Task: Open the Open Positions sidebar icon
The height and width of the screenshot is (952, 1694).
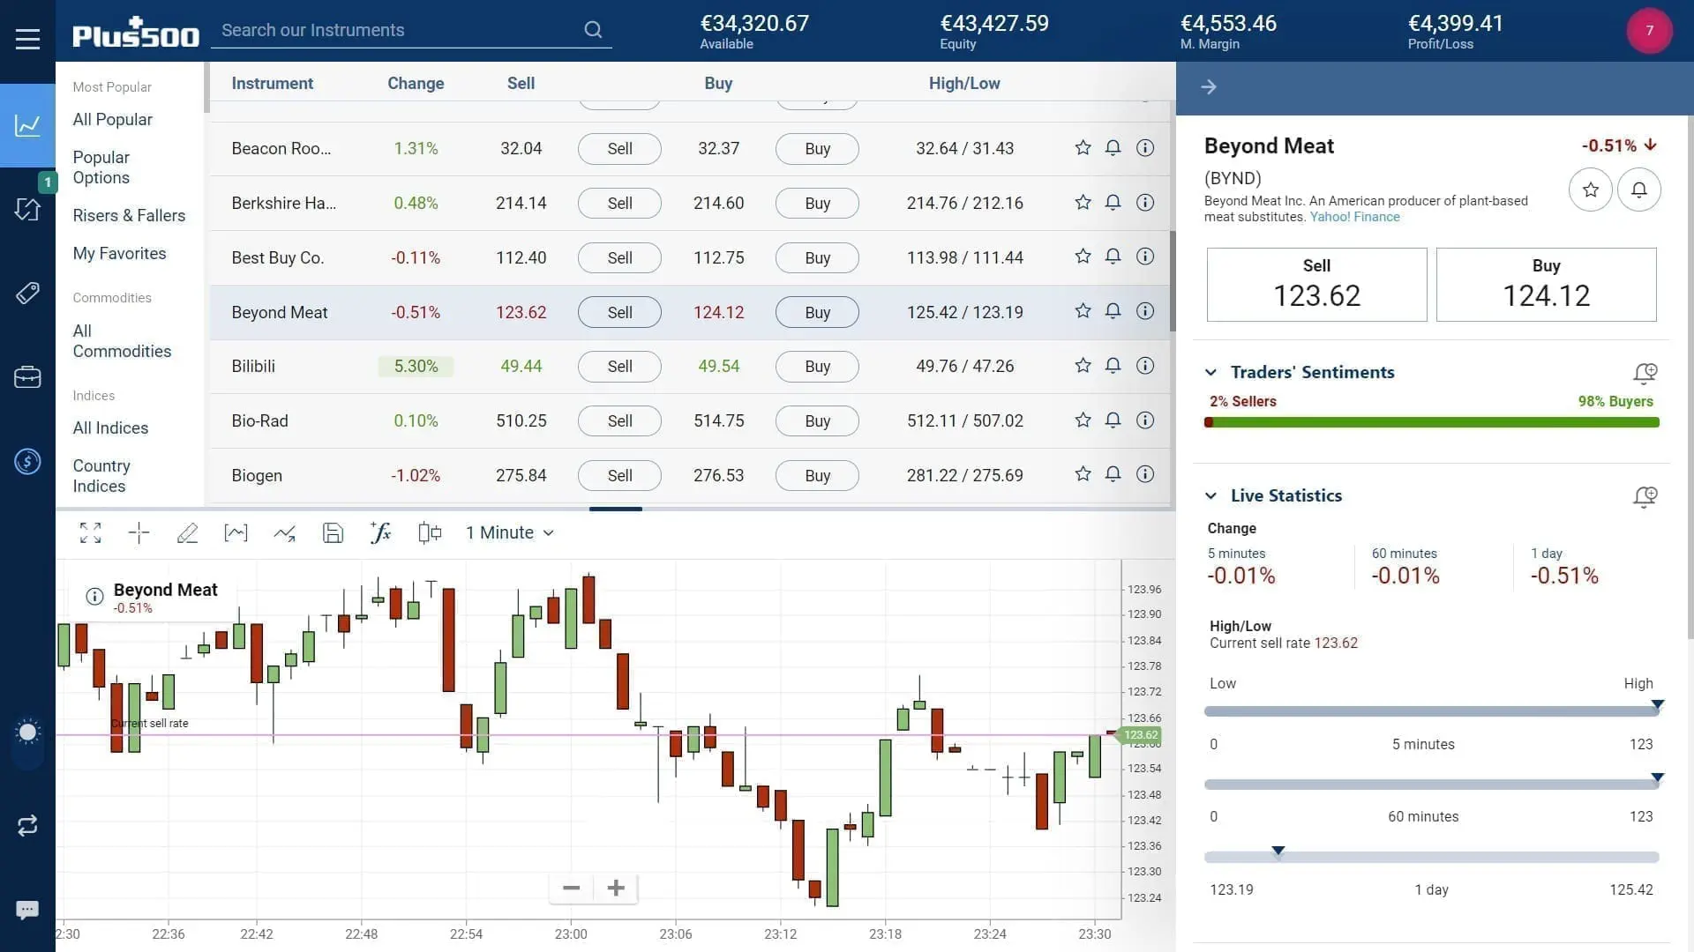Action: click(27, 209)
